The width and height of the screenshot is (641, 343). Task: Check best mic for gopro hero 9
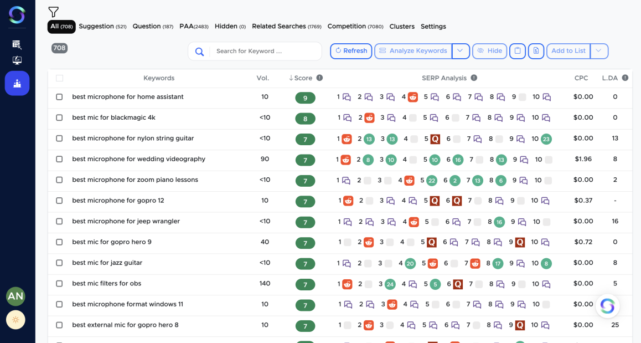point(59,242)
